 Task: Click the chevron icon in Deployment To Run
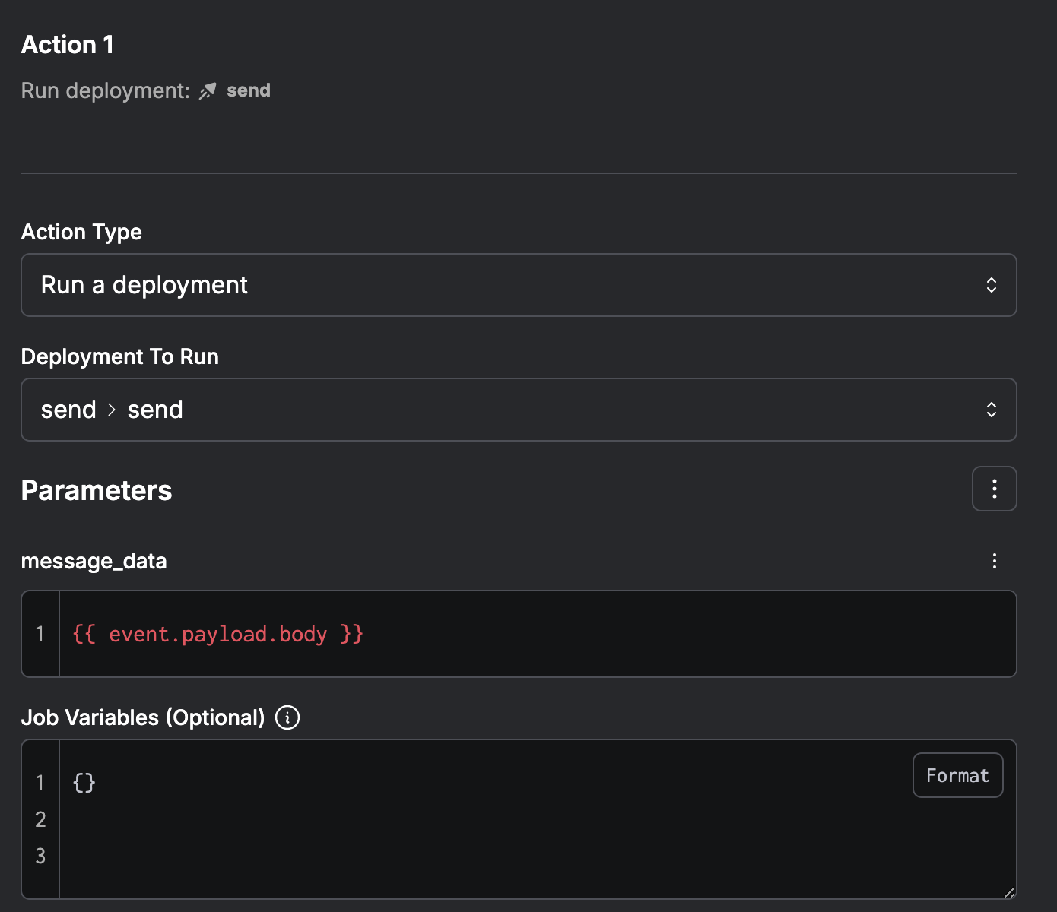pos(991,410)
